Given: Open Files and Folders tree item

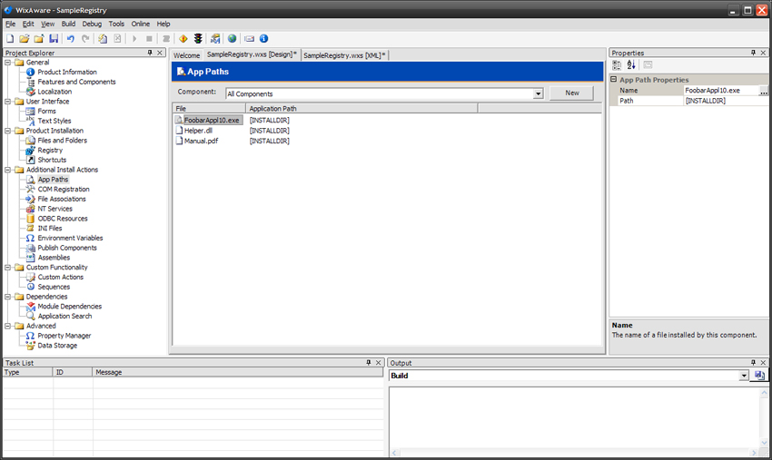Looking at the screenshot, I should click(x=62, y=141).
